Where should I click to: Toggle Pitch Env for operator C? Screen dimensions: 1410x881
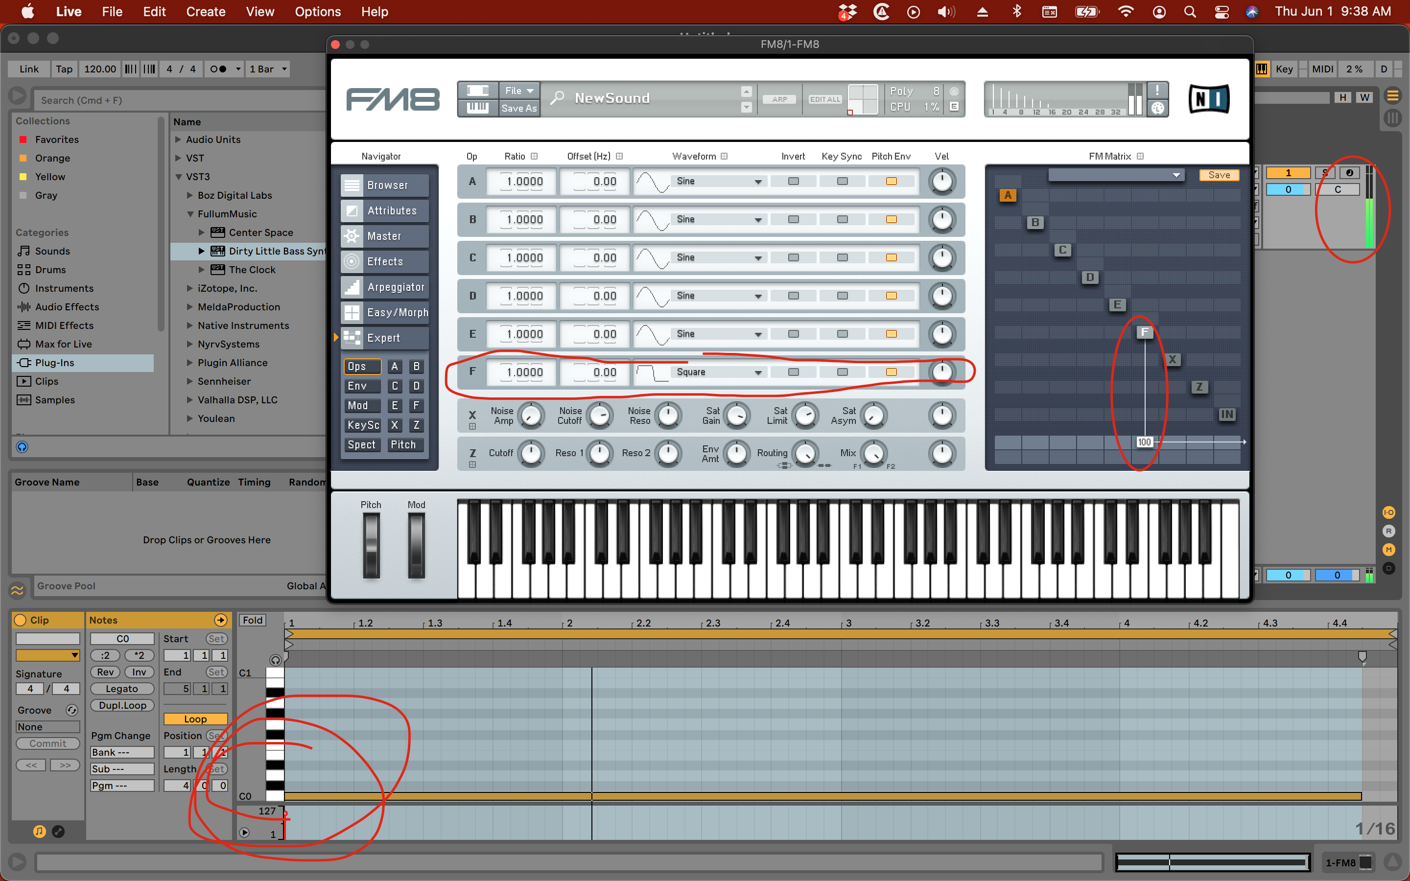[892, 257]
